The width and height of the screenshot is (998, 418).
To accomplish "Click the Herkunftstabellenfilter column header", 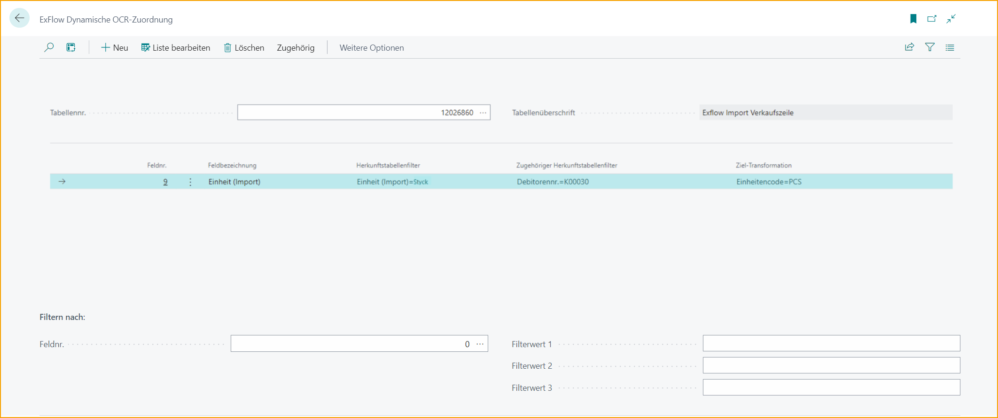I will coord(388,165).
